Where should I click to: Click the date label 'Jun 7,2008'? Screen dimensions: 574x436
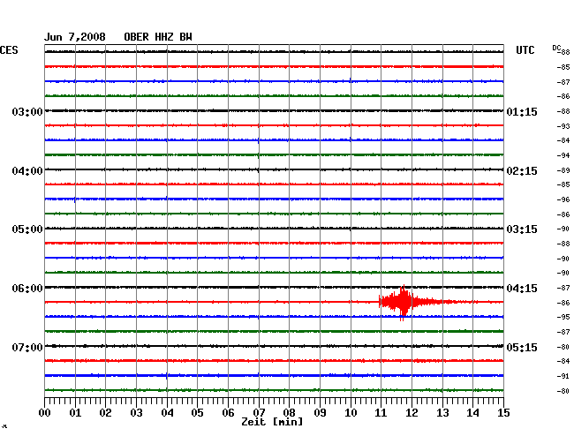(x=75, y=37)
